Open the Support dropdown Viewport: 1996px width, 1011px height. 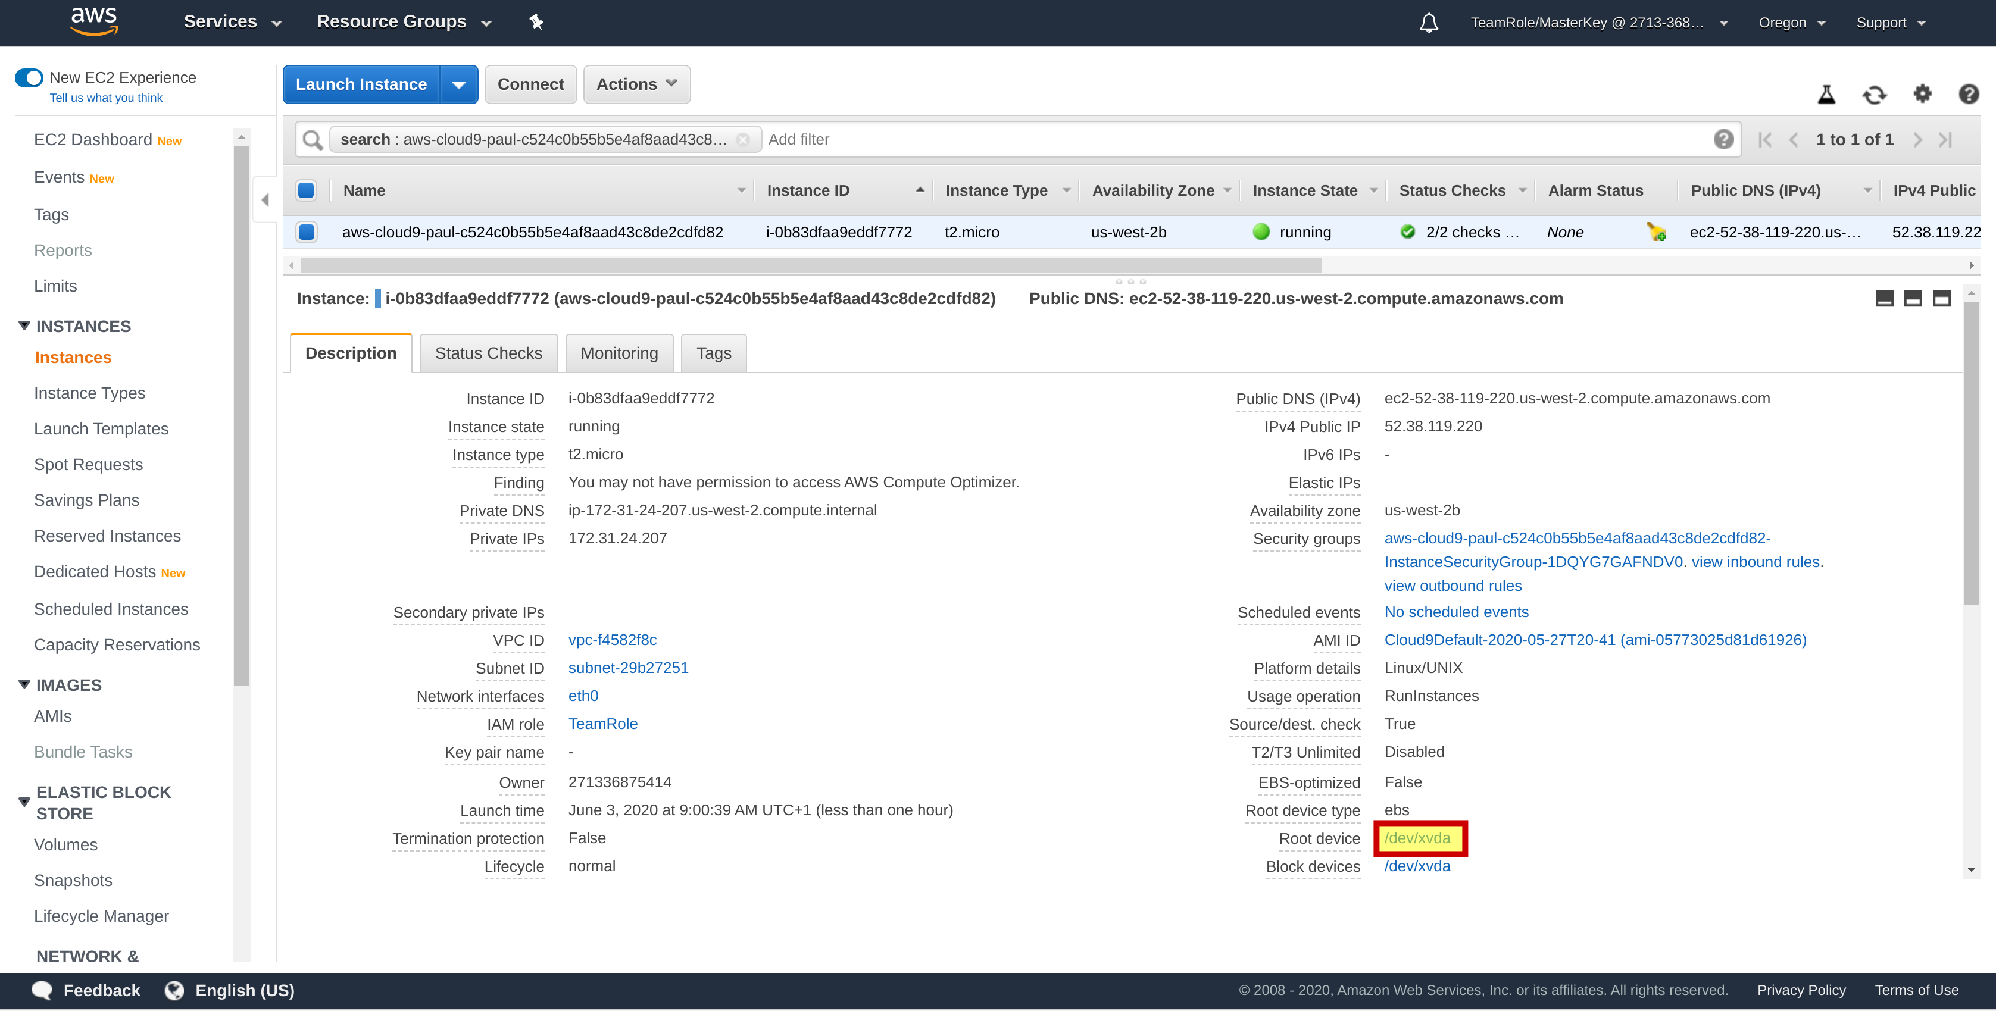click(1891, 23)
